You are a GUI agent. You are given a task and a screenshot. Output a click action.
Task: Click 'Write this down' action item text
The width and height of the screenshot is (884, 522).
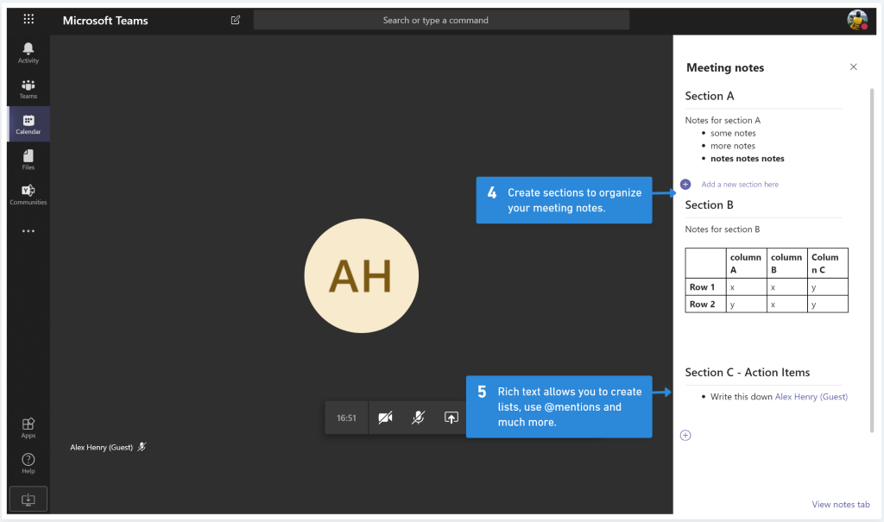(742, 397)
